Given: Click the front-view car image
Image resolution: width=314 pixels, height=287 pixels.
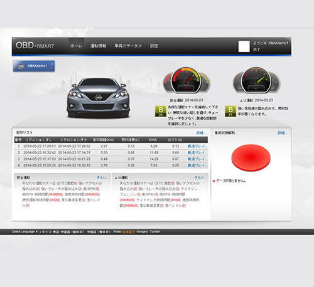Looking at the screenshot, I should click(98, 98).
